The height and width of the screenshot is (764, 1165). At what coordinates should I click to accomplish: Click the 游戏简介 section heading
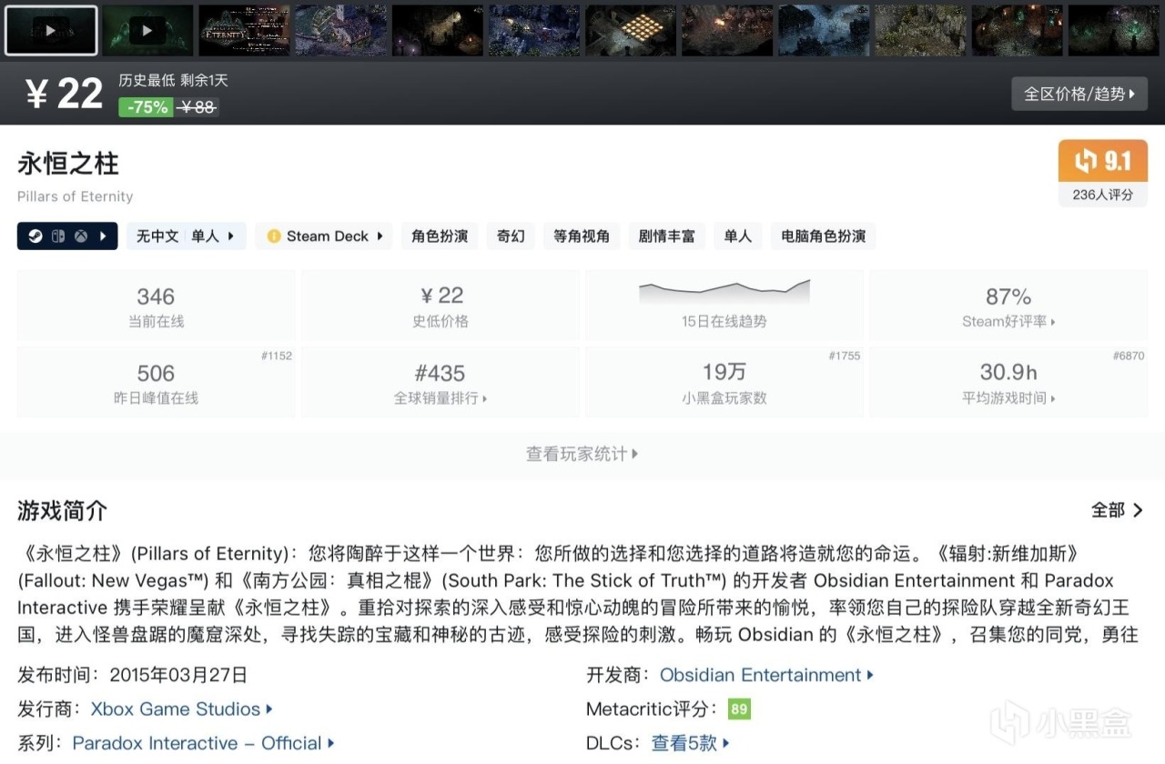[x=62, y=511]
